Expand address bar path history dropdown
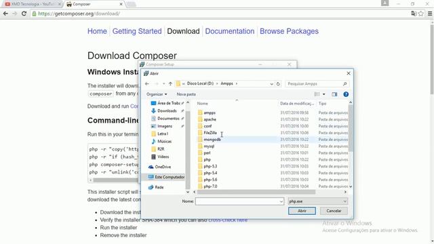This screenshot has width=434, height=244. (271, 84)
